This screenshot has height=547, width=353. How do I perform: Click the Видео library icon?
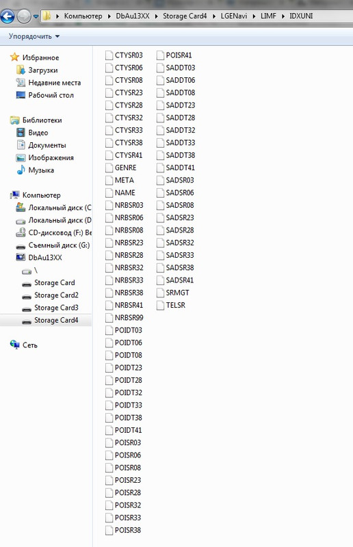pos(21,133)
